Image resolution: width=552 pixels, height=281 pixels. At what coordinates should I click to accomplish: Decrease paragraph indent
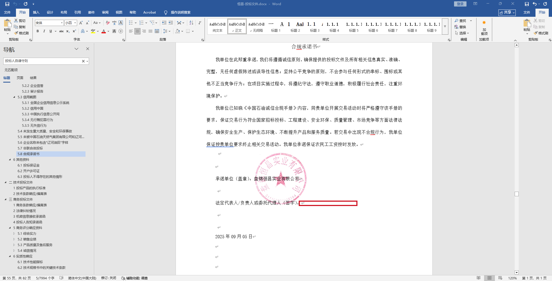pos(164,23)
